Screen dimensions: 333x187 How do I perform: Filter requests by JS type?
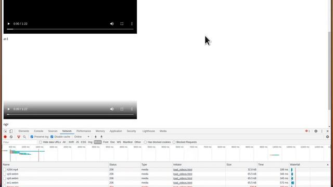78,142
